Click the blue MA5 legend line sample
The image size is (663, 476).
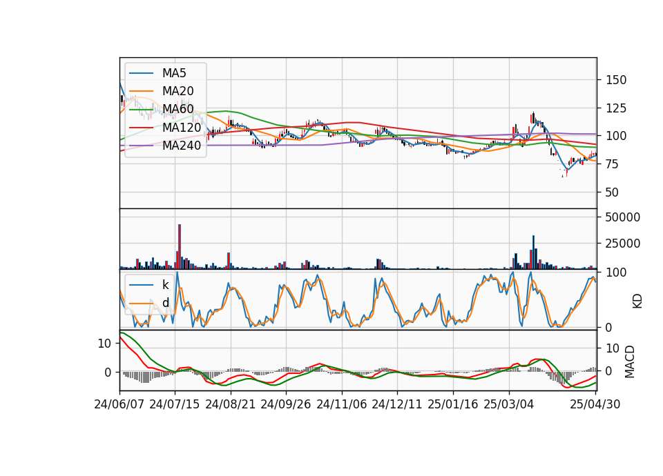(141, 73)
